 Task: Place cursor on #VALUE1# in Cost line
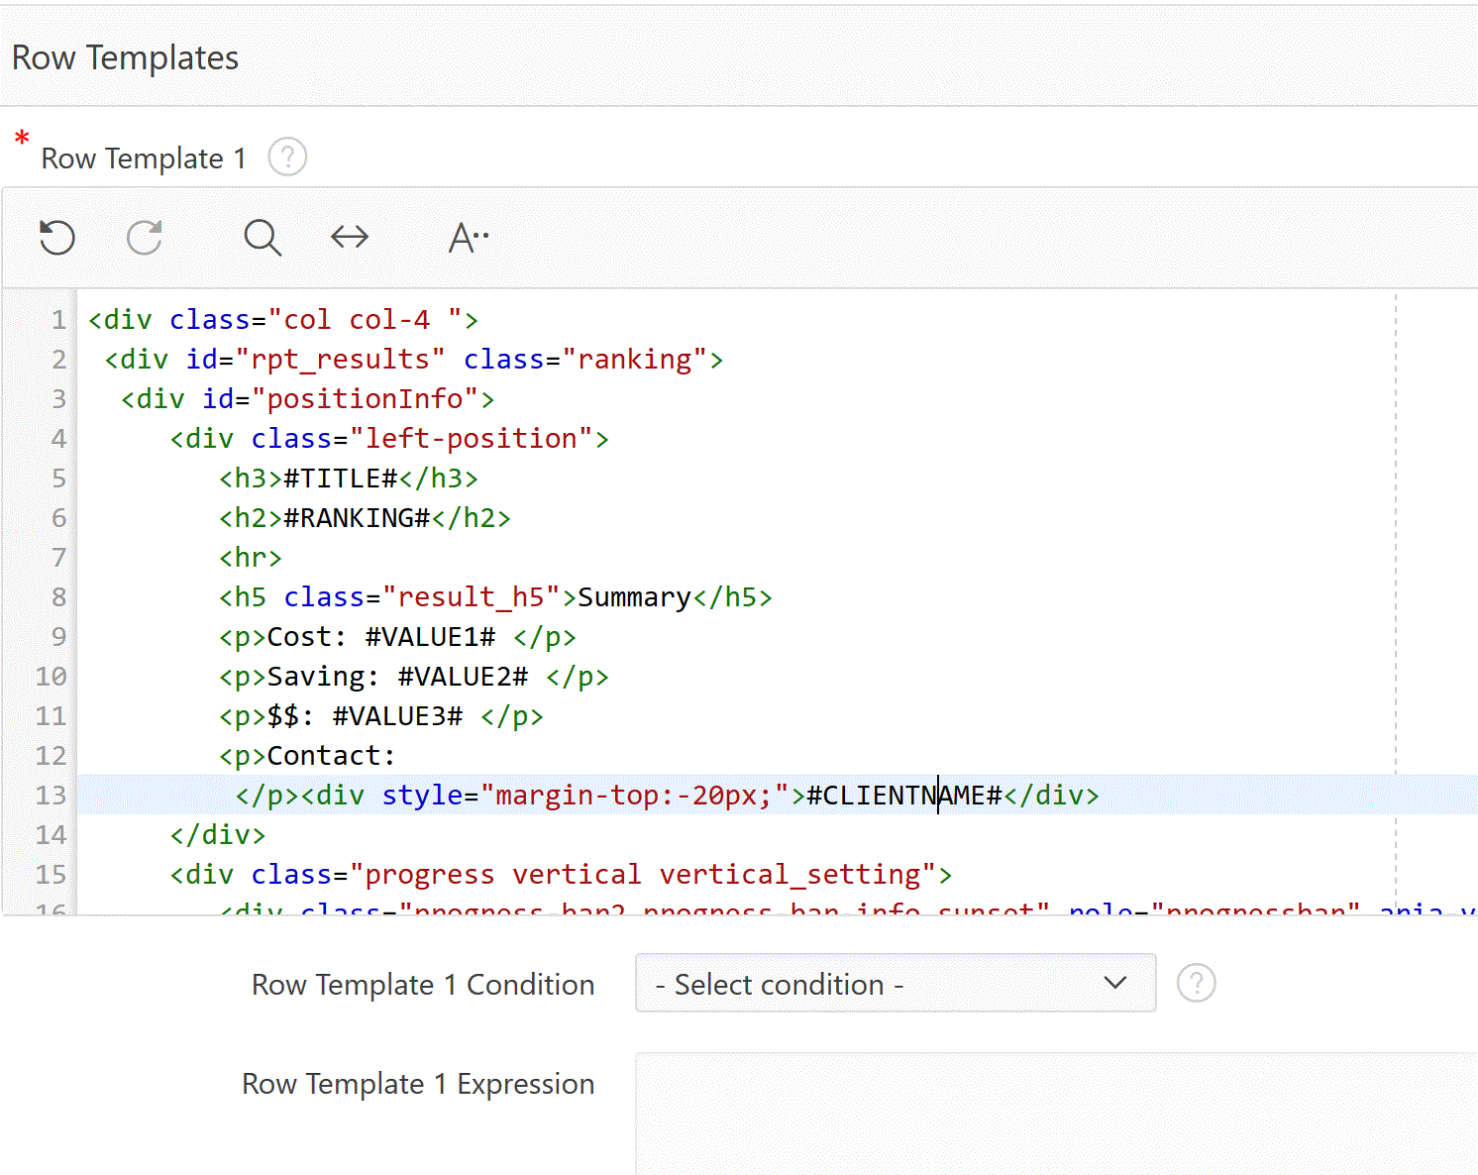pyautogui.click(x=430, y=637)
